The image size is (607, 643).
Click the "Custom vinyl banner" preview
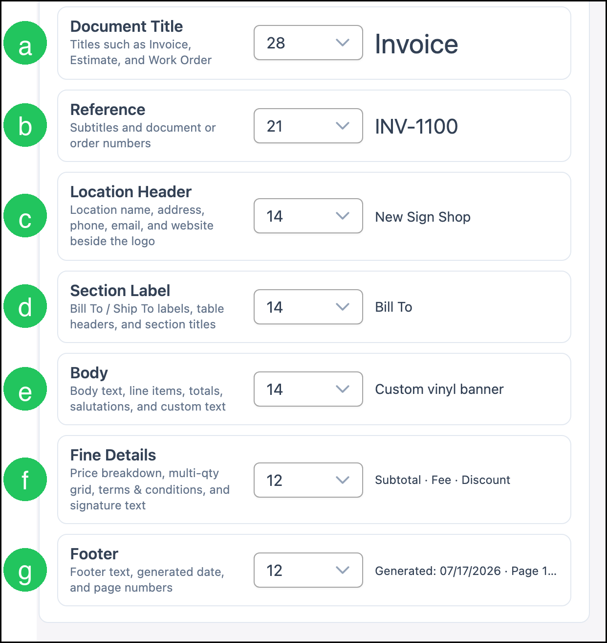[439, 390]
